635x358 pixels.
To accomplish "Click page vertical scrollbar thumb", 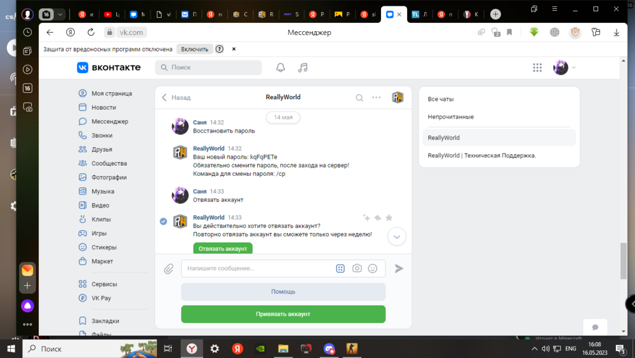I will (624, 261).
